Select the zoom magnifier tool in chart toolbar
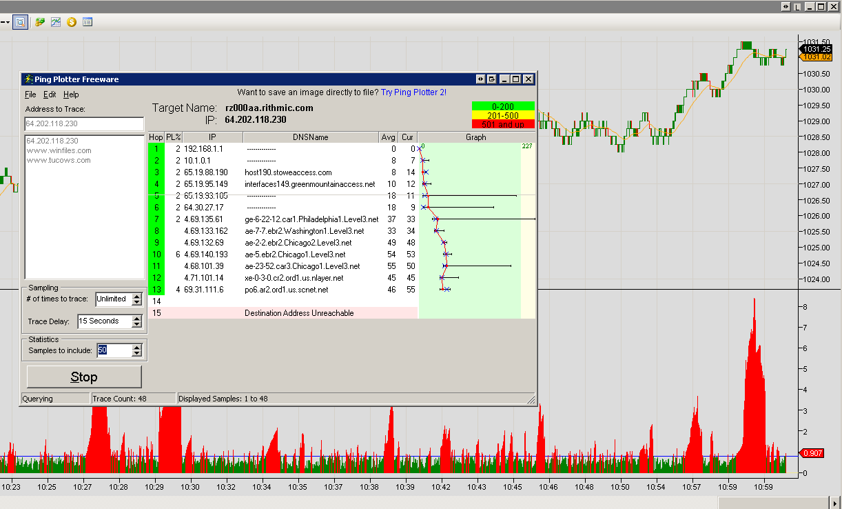This screenshot has height=509, width=842. [x=20, y=22]
